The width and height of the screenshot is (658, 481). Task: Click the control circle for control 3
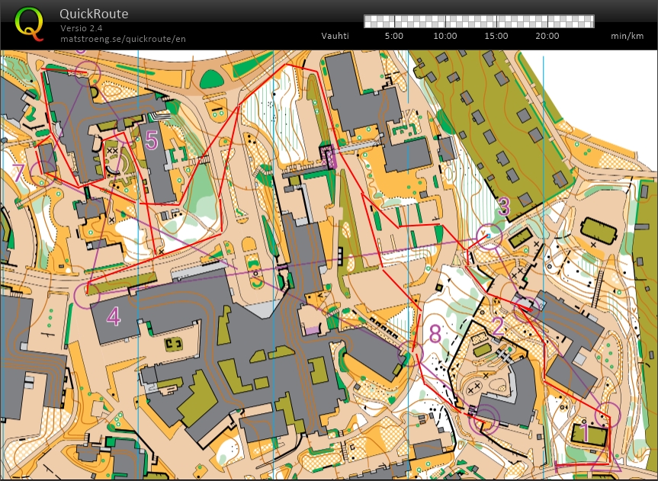(x=489, y=236)
